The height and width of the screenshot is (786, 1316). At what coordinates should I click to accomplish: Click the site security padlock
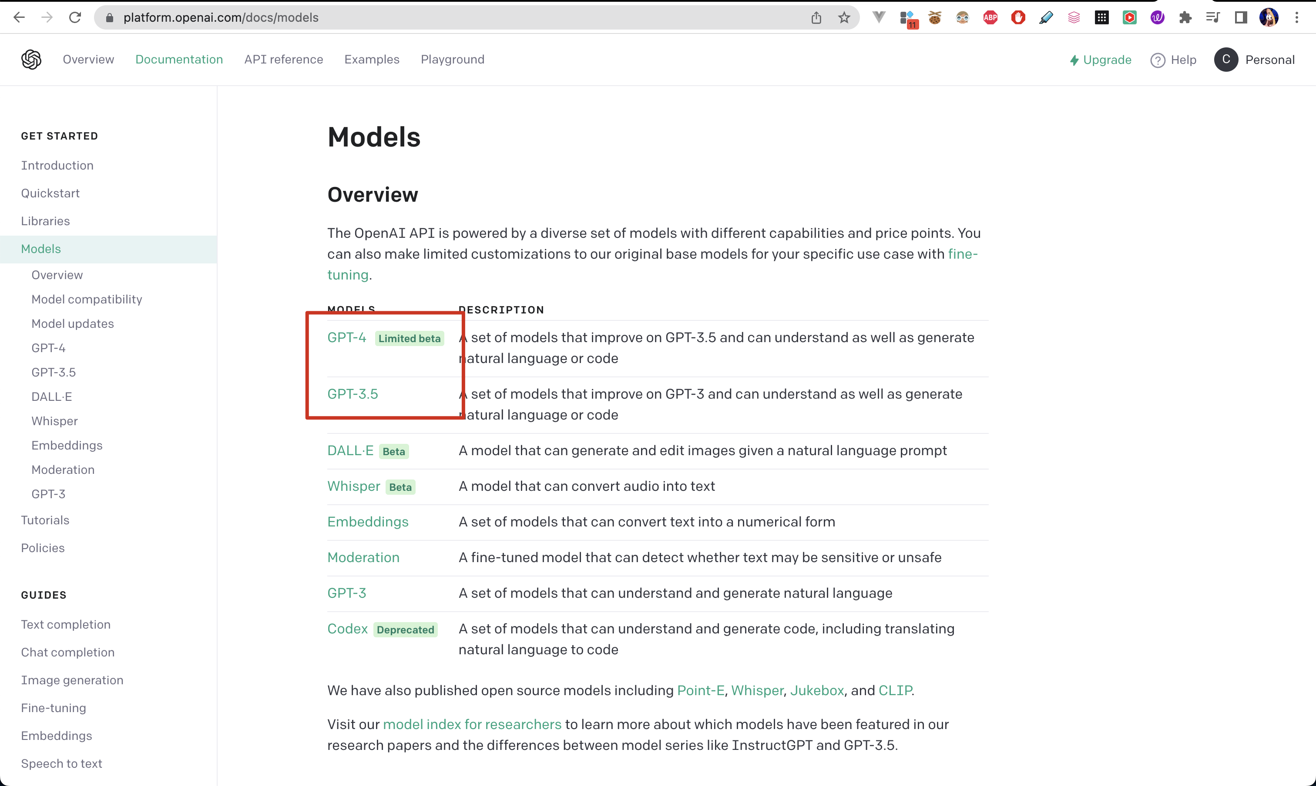(x=109, y=17)
